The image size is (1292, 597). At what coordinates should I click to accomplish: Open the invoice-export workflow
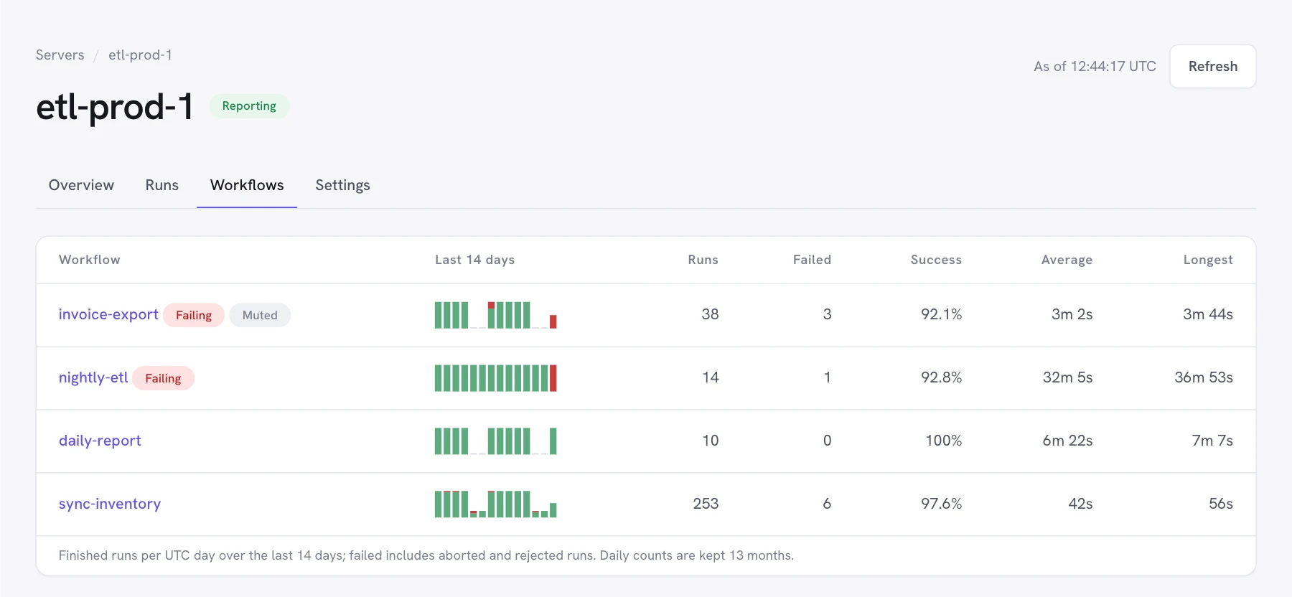(x=108, y=314)
